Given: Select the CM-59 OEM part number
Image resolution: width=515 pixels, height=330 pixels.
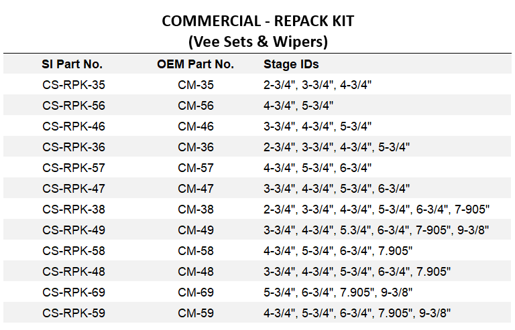Looking at the screenshot, I should pos(196,313).
